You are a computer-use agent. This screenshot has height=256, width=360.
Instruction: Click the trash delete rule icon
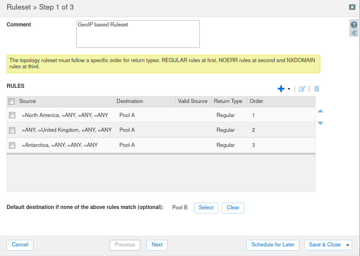317,89
